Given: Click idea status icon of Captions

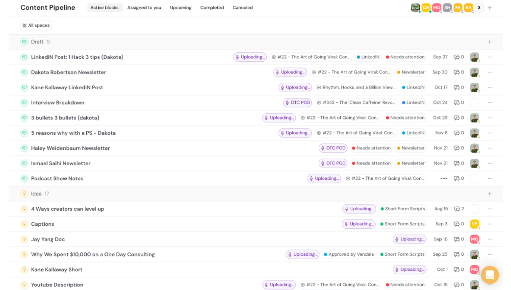Looking at the screenshot, I should [24, 224].
